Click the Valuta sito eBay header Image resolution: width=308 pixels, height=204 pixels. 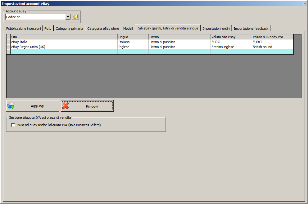(231, 37)
